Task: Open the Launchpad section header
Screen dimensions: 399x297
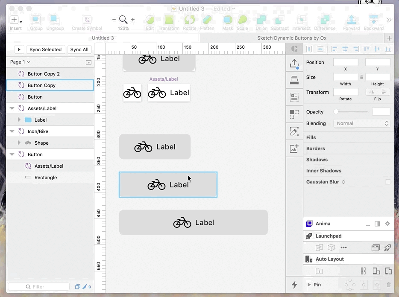Action: (349, 236)
